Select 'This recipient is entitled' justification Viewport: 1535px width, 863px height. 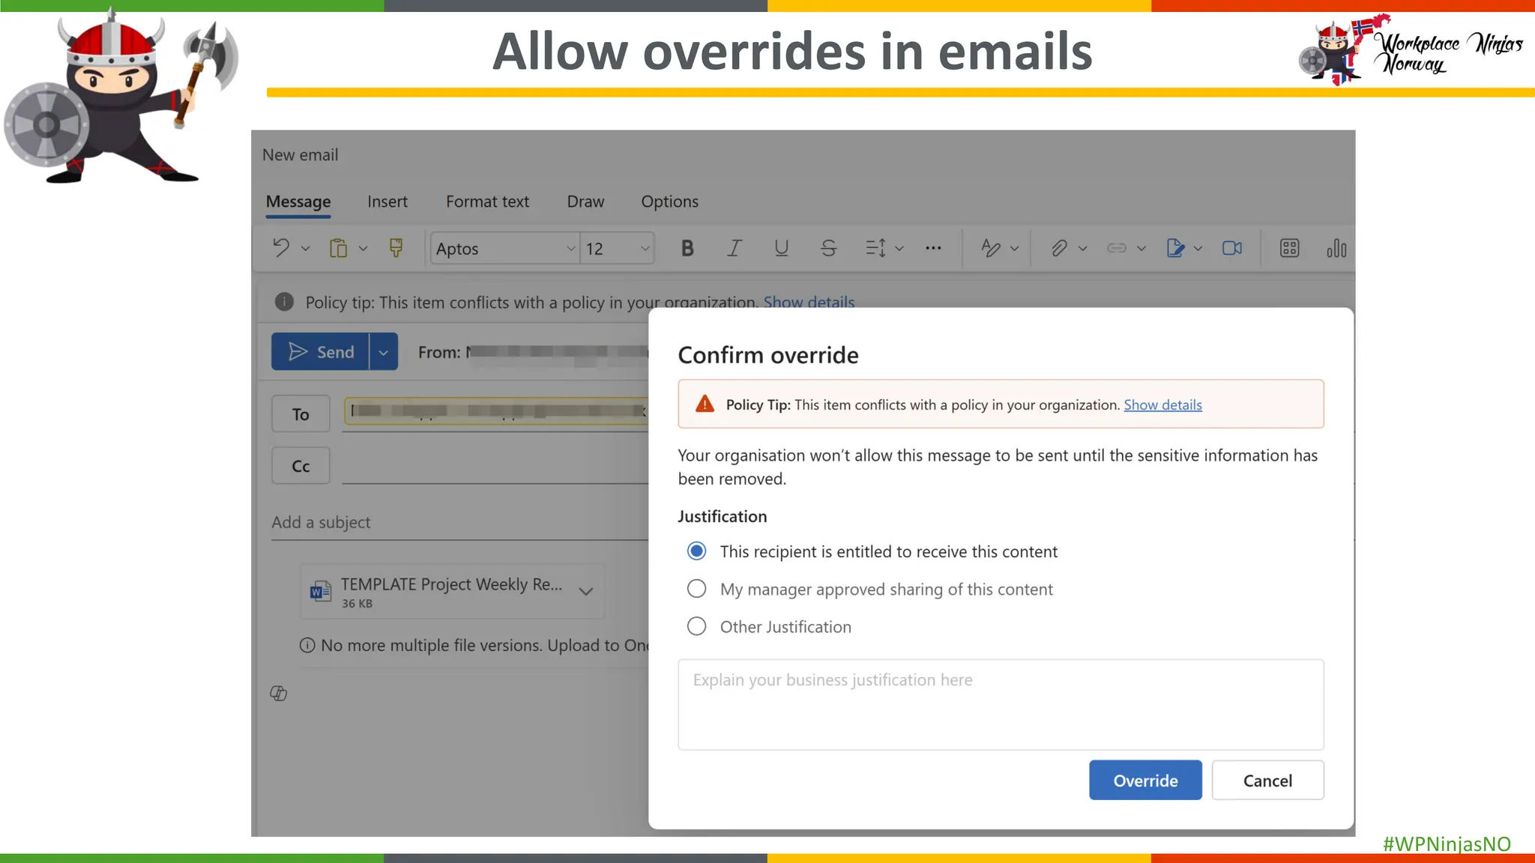pyautogui.click(x=696, y=551)
